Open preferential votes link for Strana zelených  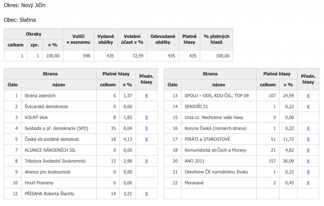tap(146, 96)
